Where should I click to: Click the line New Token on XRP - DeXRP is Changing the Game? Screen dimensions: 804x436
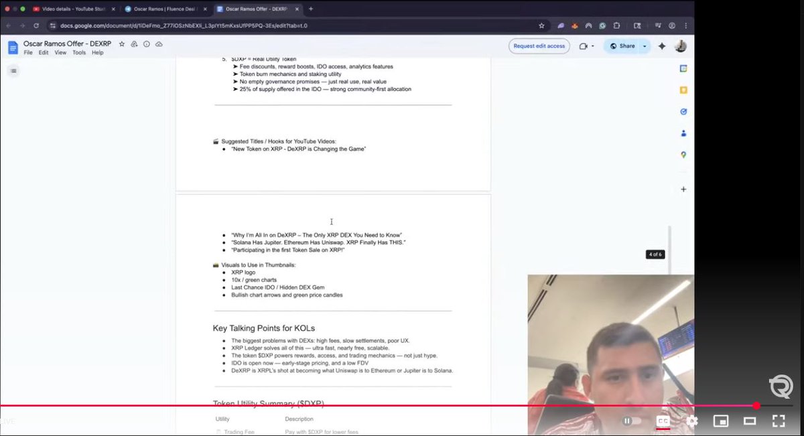(298, 149)
